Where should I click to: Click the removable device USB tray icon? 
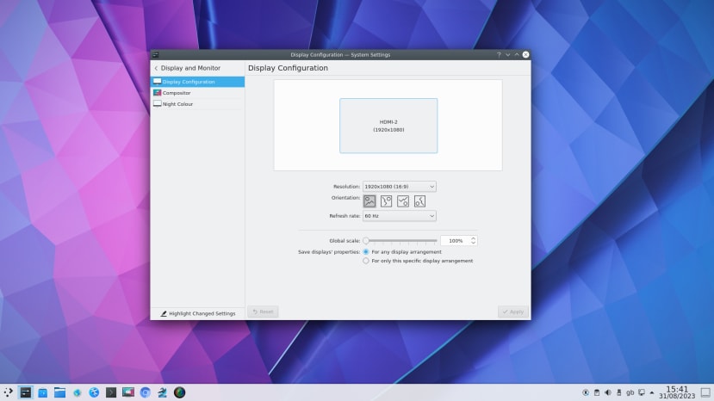(x=619, y=392)
